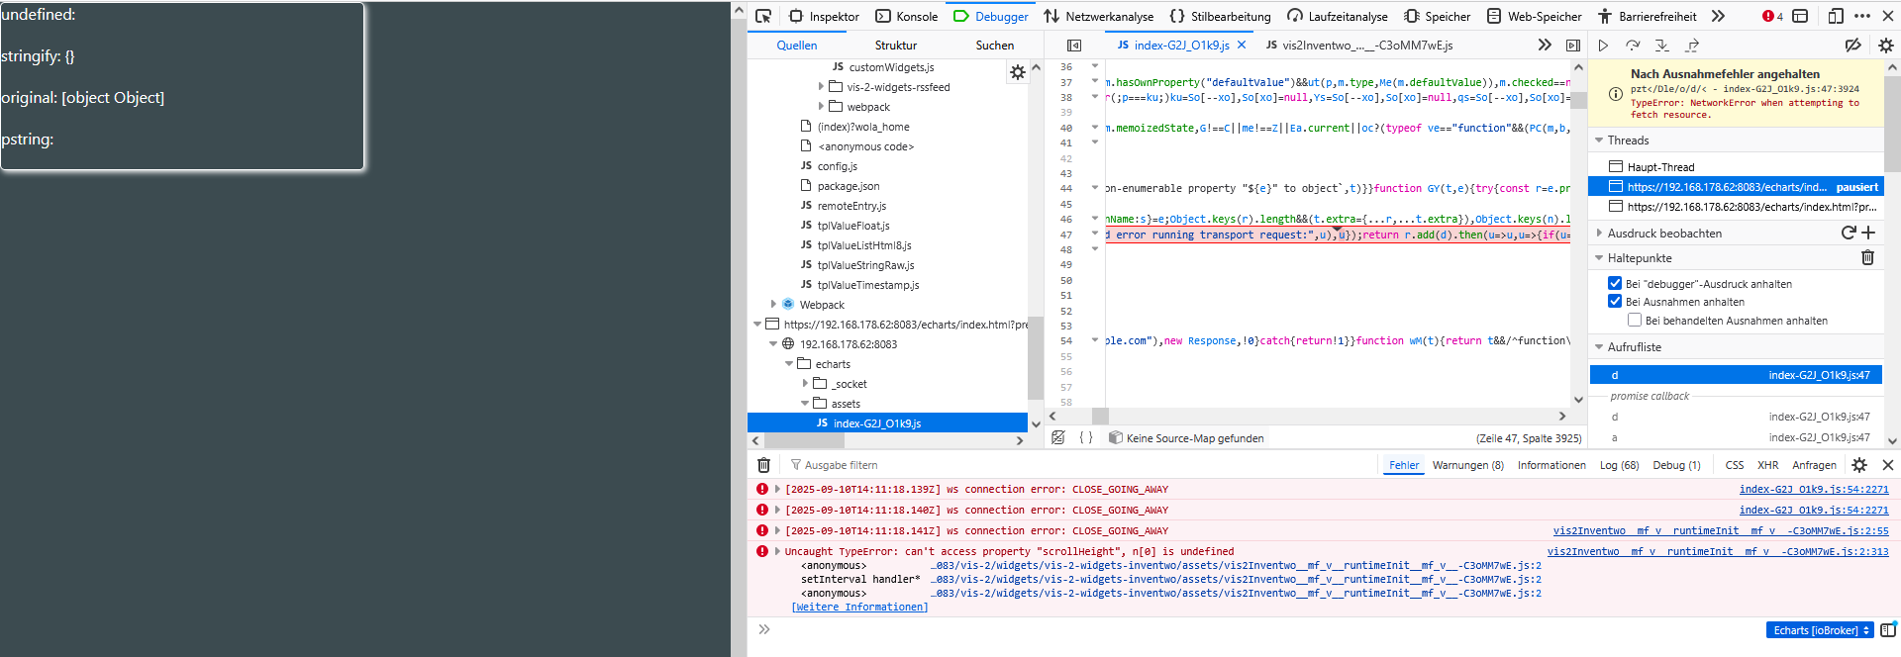
Task: Close the index-G2J_O1k9.js editor tab
Action: [x=1242, y=46]
